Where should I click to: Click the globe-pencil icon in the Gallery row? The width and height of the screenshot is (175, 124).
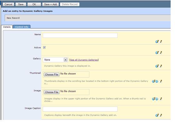(157, 66)
